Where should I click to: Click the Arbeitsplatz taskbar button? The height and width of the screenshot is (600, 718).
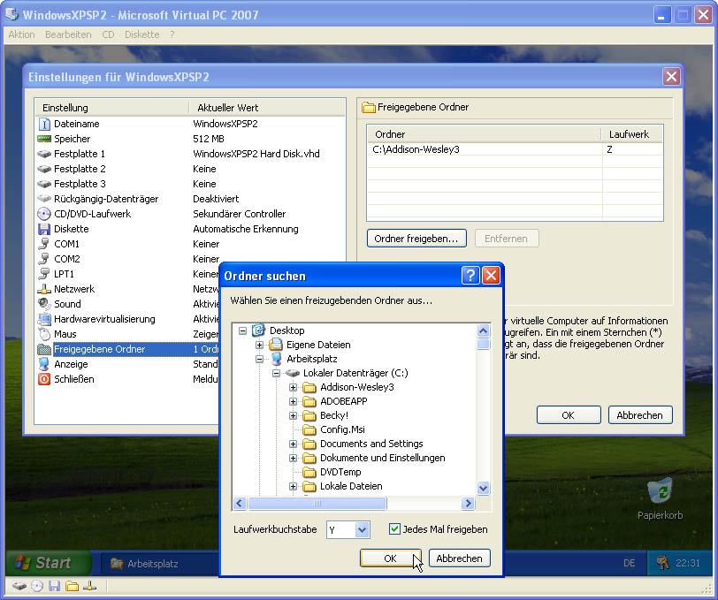158,564
